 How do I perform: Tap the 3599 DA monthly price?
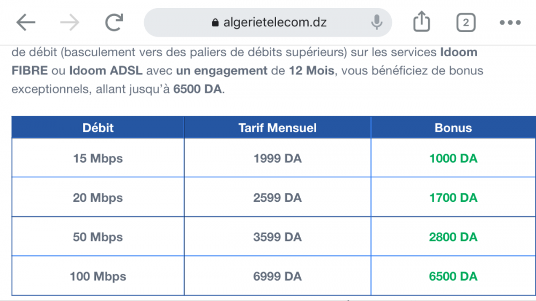[x=277, y=237]
